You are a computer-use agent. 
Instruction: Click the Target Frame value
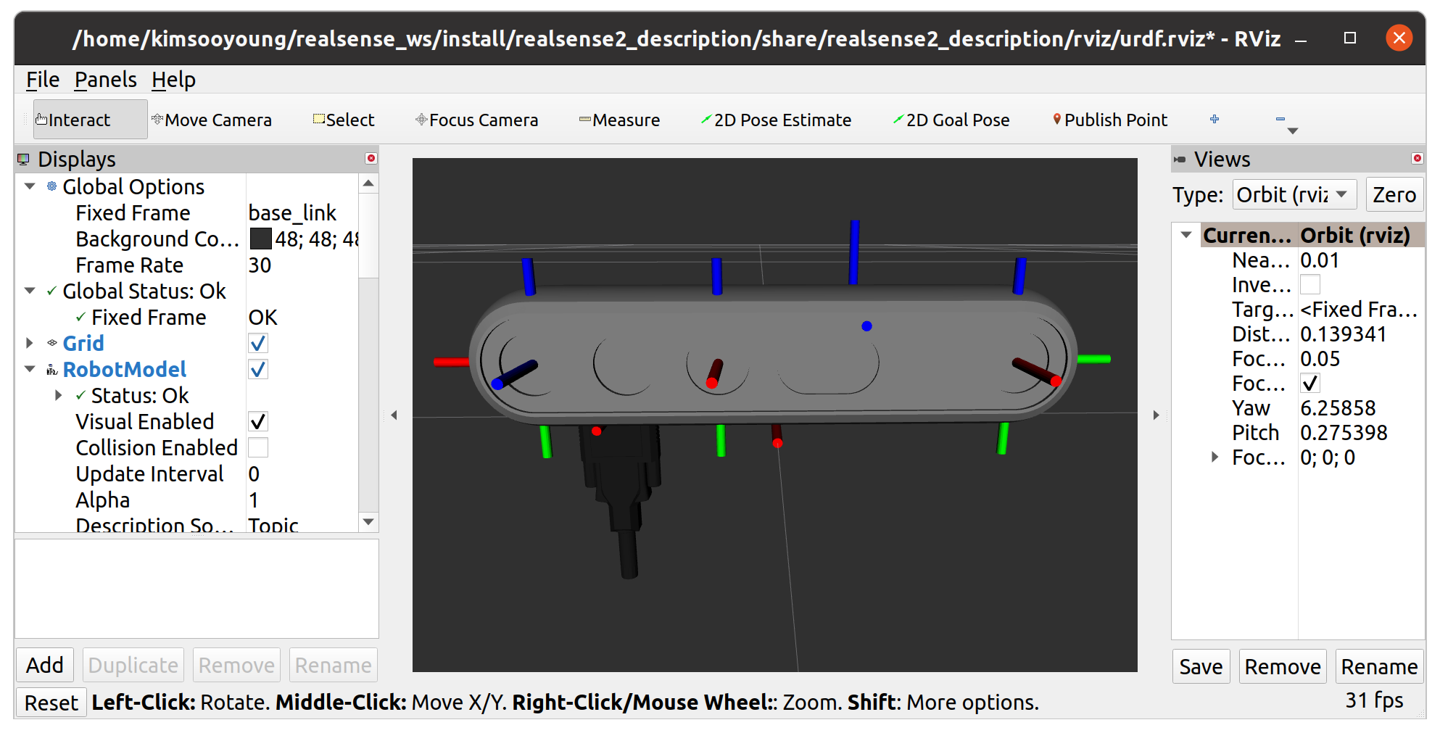[x=1358, y=309]
